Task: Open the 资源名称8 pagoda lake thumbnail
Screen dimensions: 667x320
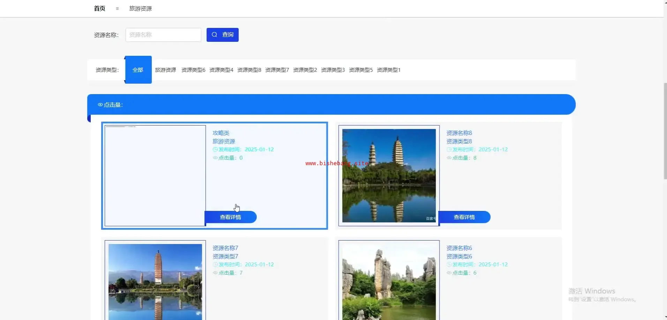Action: tap(389, 176)
